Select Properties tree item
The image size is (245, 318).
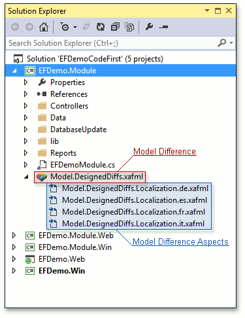click(67, 82)
